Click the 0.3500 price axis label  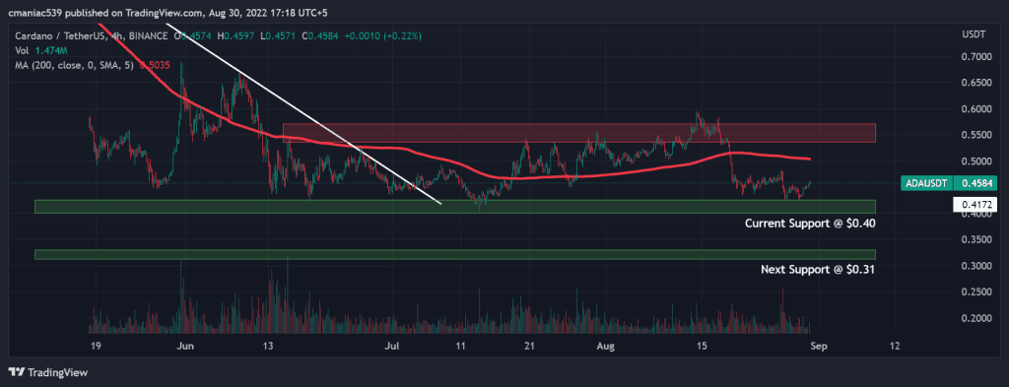point(975,239)
